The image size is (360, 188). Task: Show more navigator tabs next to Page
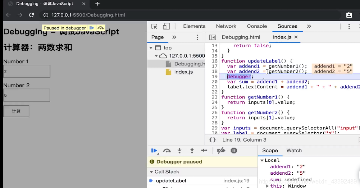click(x=174, y=37)
